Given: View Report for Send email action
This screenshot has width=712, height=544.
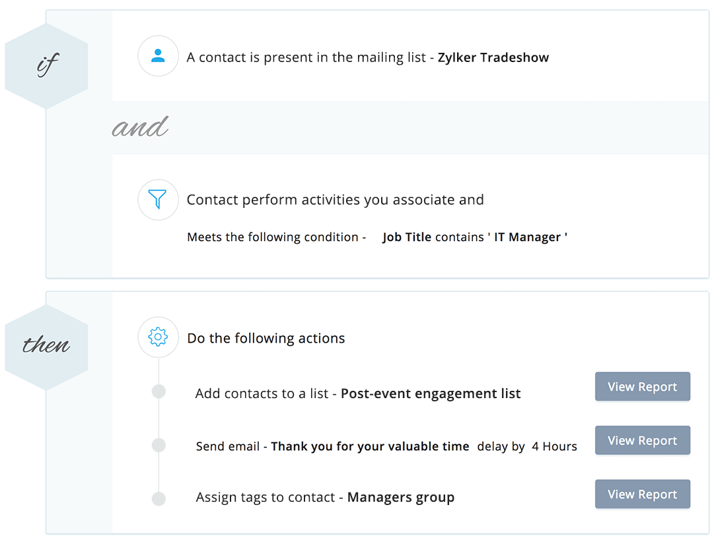Looking at the screenshot, I should click(643, 440).
